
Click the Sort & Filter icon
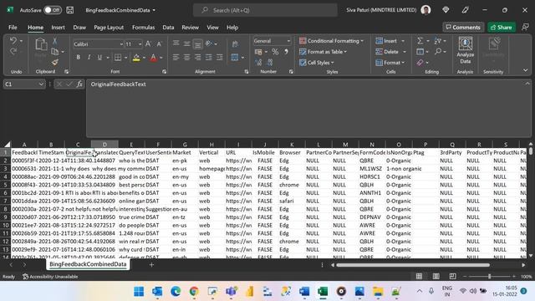coord(438,41)
